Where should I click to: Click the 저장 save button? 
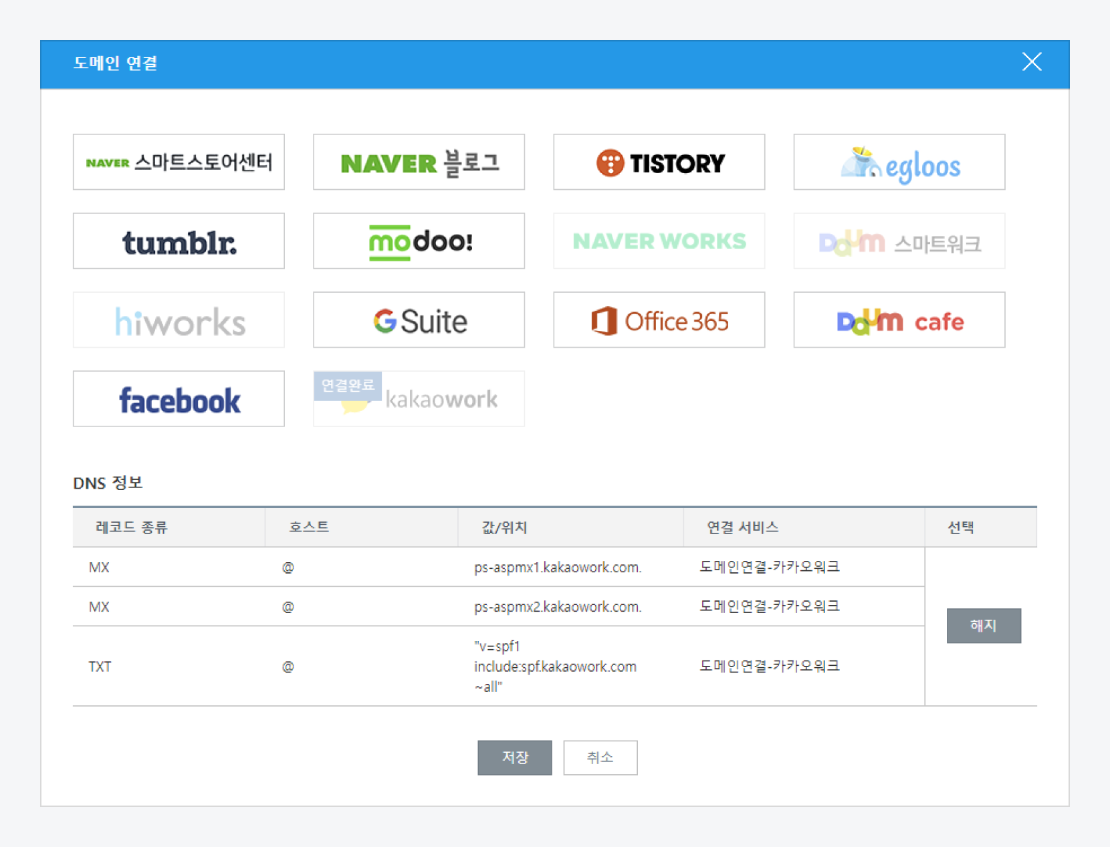(514, 757)
